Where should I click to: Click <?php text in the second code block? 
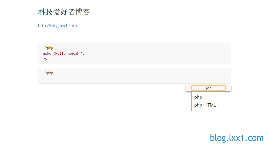point(48,73)
